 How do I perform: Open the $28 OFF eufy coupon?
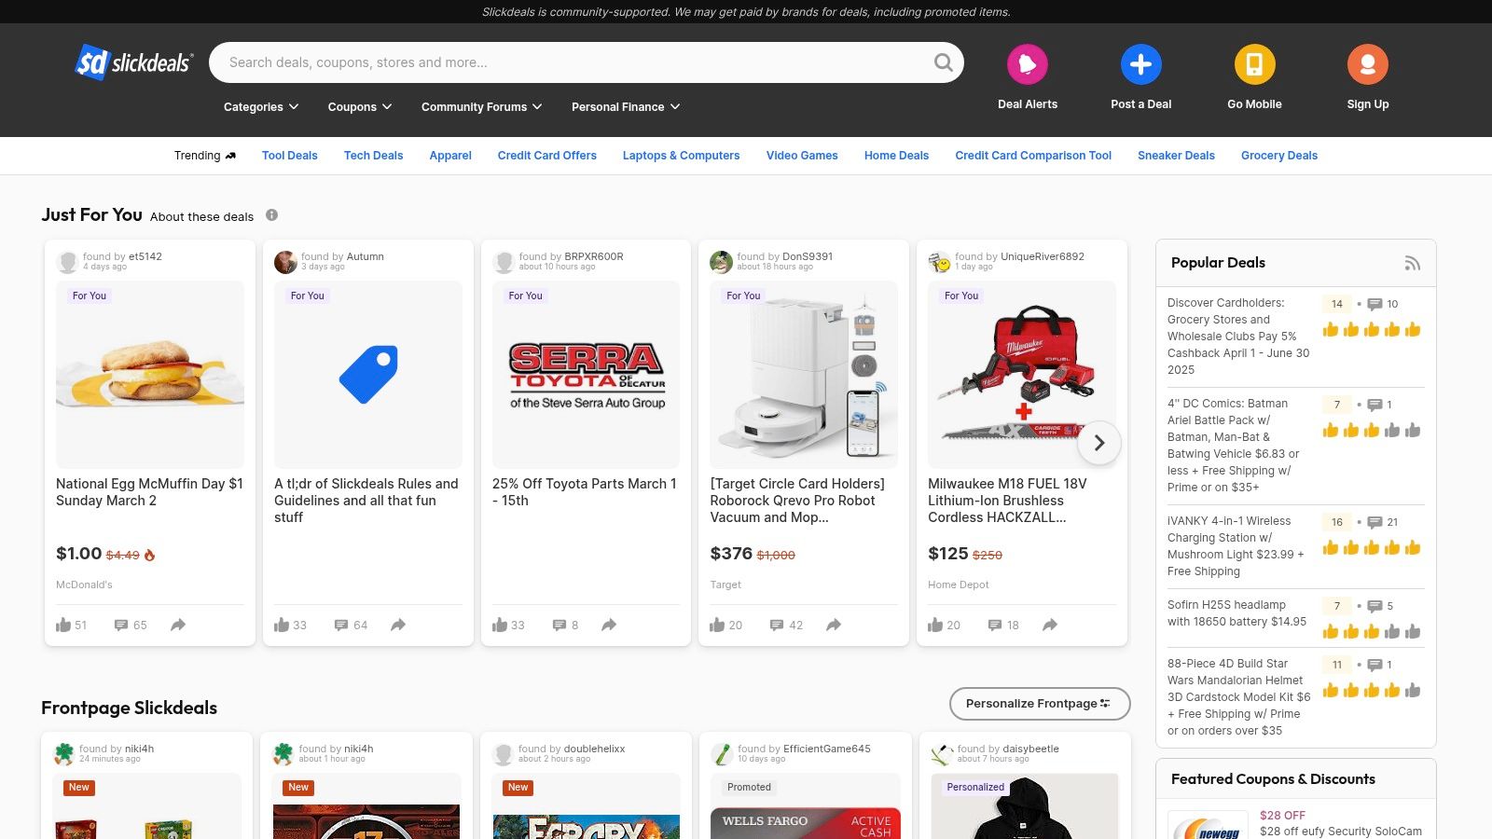[x=1341, y=823]
